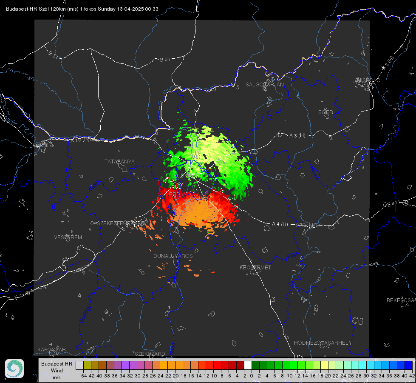Select the olive swatch above -64
This screenshot has height=383, width=416.
tap(87, 365)
